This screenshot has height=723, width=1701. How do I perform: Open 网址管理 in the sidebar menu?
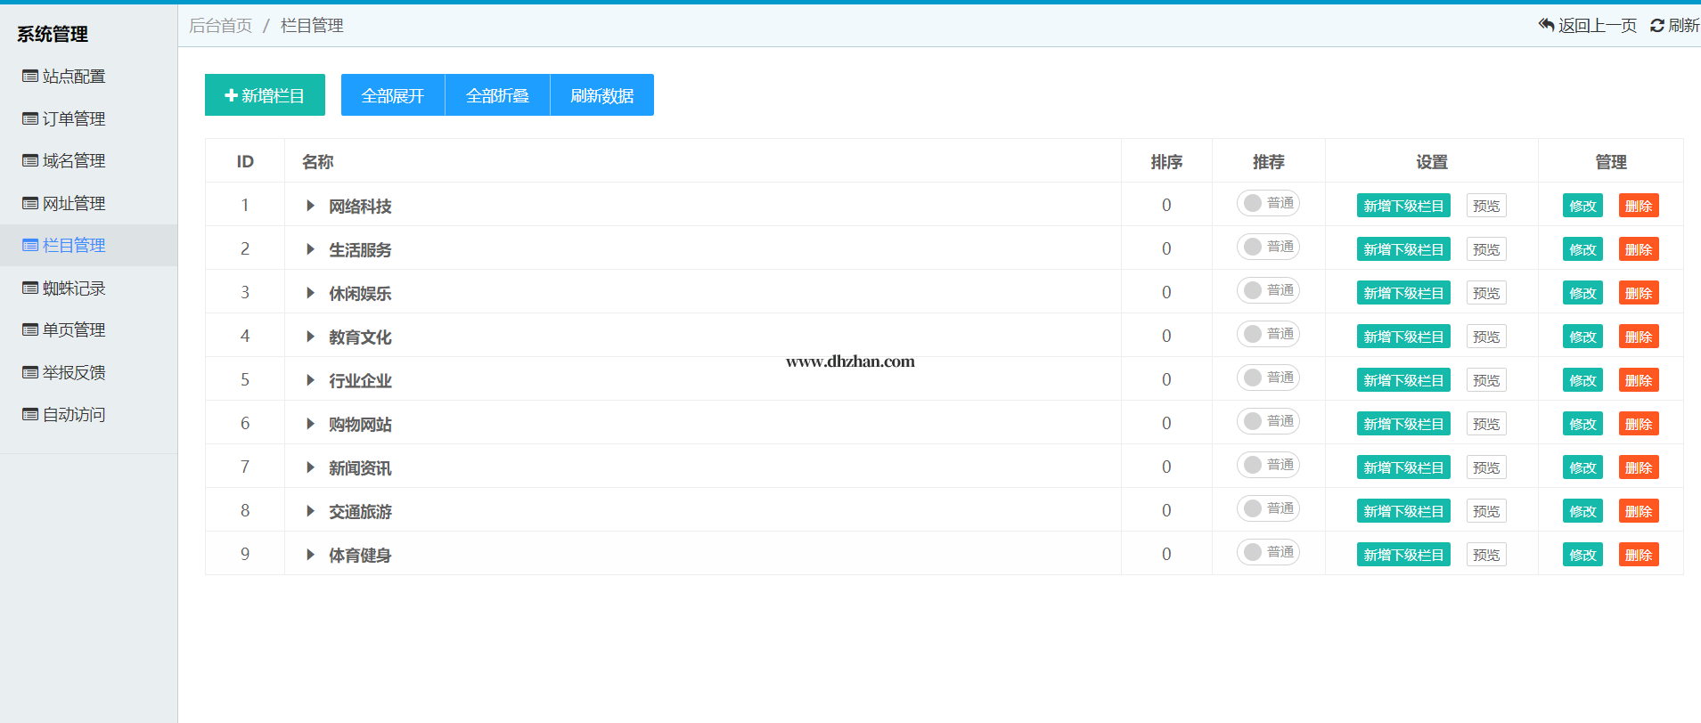click(73, 204)
